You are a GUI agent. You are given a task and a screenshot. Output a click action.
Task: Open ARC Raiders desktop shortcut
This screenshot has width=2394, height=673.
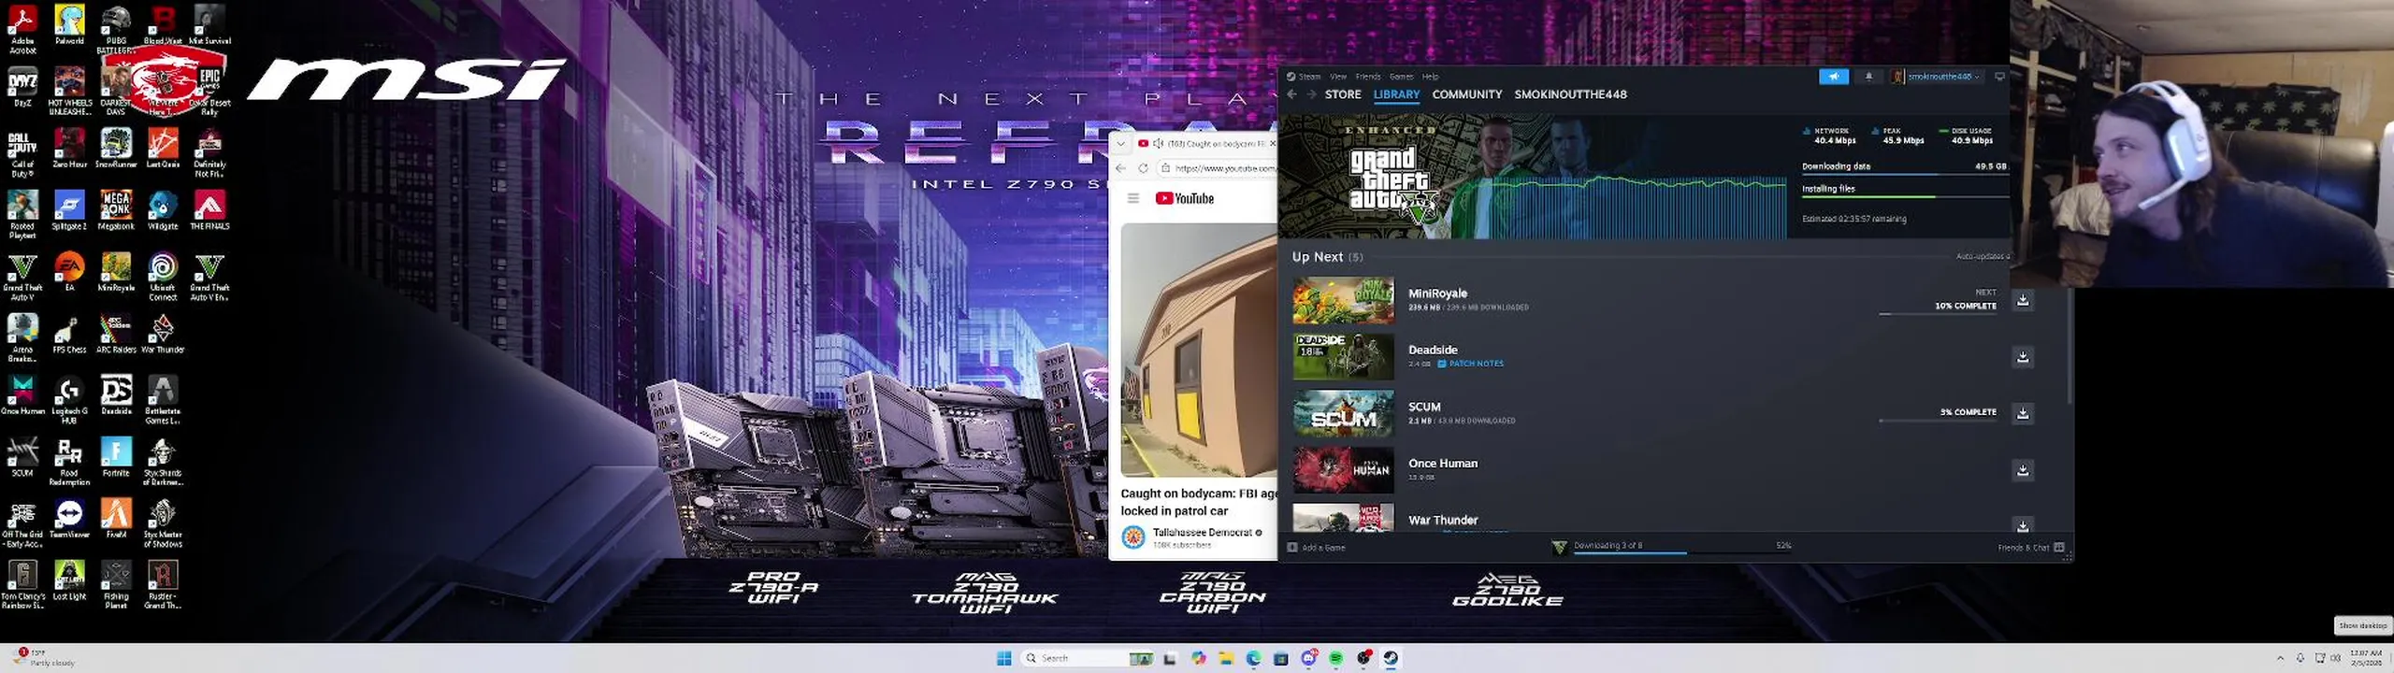point(116,334)
